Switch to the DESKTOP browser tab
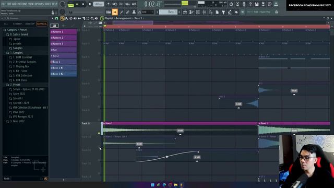Viewport: 334px width, 188px height. tap(30, 24)
